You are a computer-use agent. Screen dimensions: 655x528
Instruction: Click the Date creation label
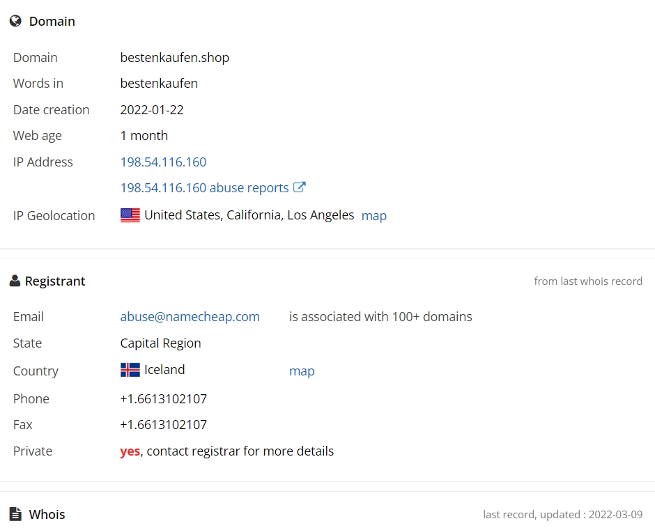pos(52,109)
